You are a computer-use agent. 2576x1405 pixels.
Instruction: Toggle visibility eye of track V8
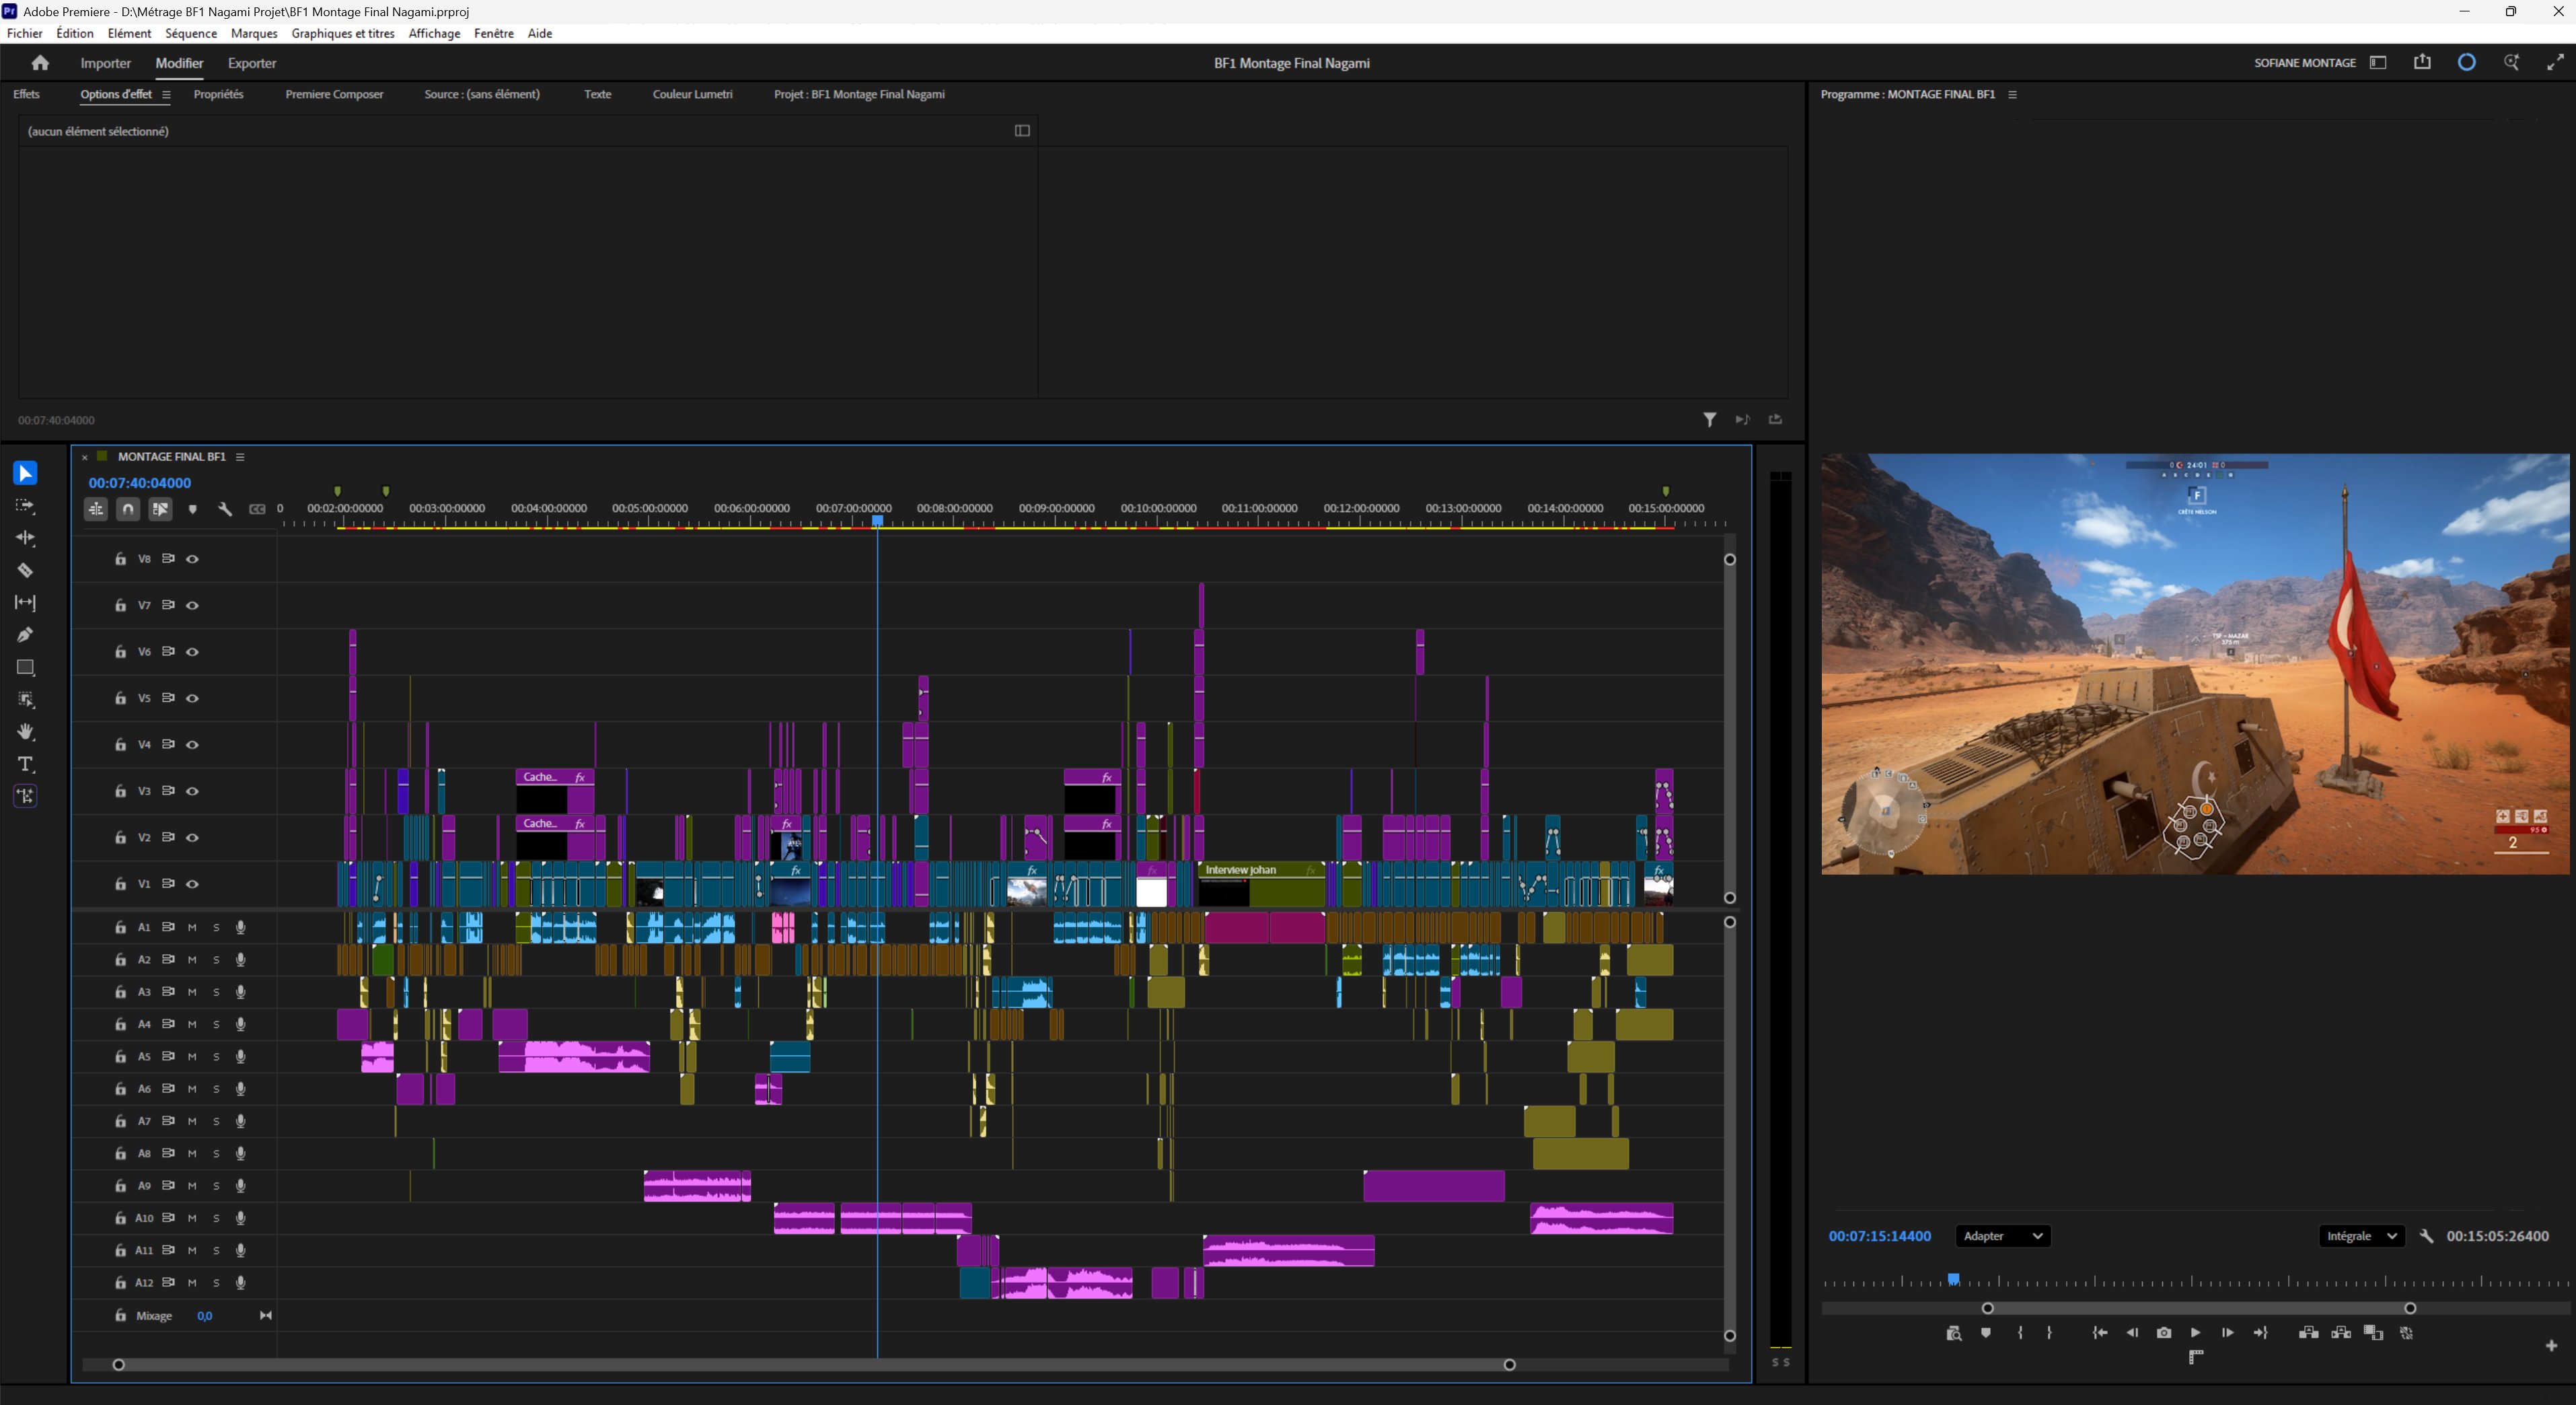(x=192, y=559)
